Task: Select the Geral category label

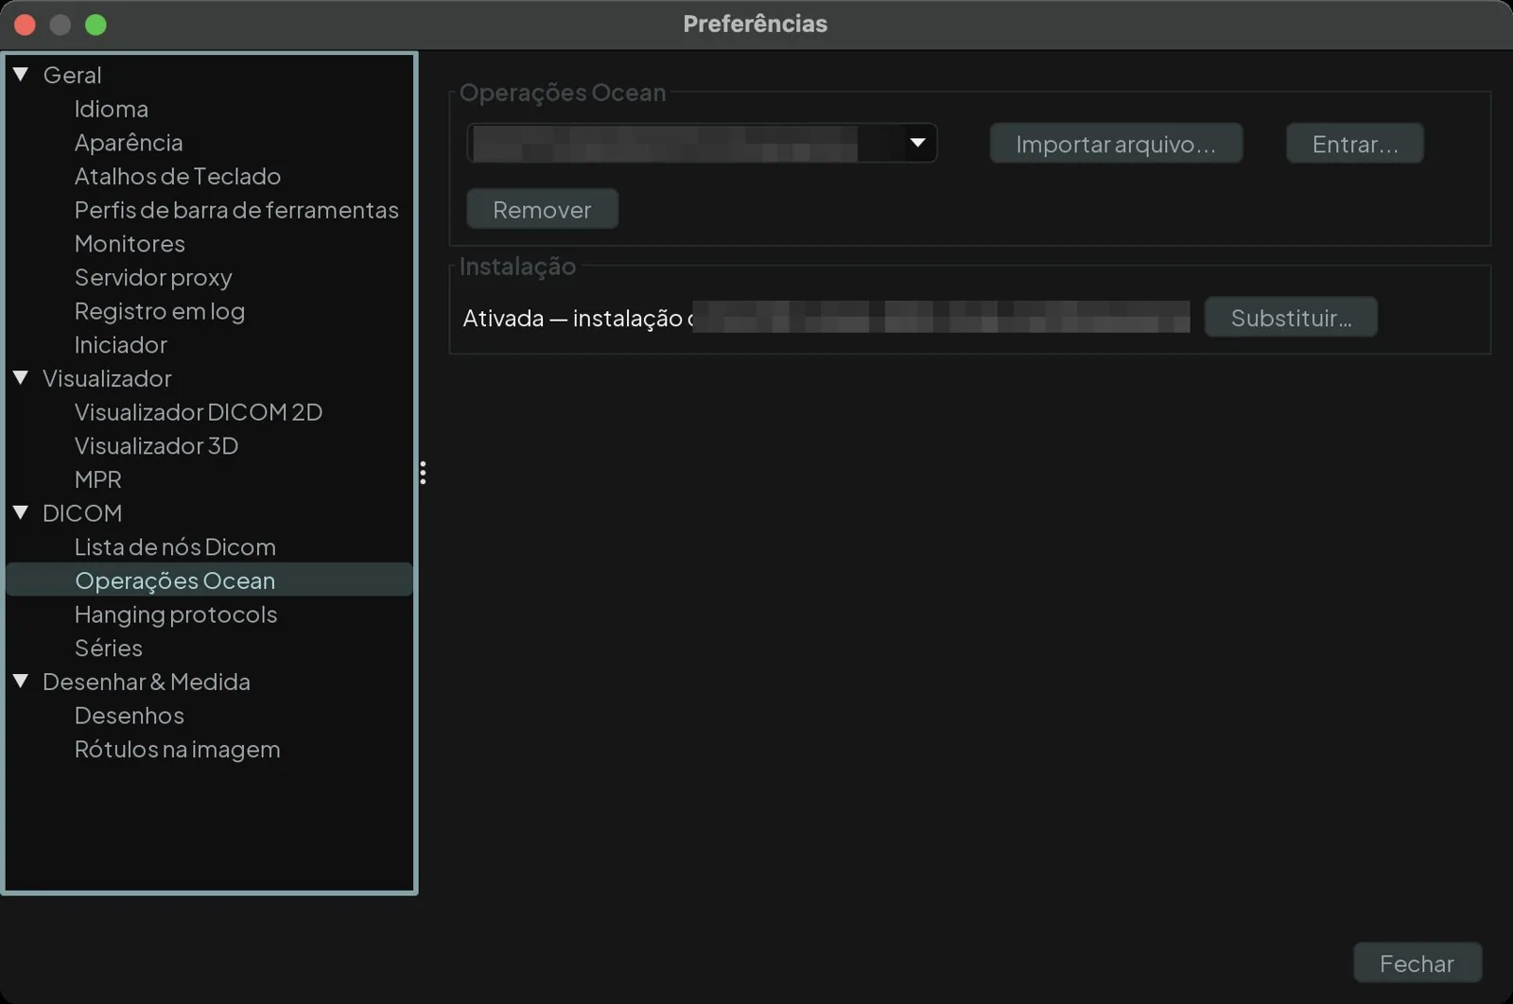Action: coord(72,75)
